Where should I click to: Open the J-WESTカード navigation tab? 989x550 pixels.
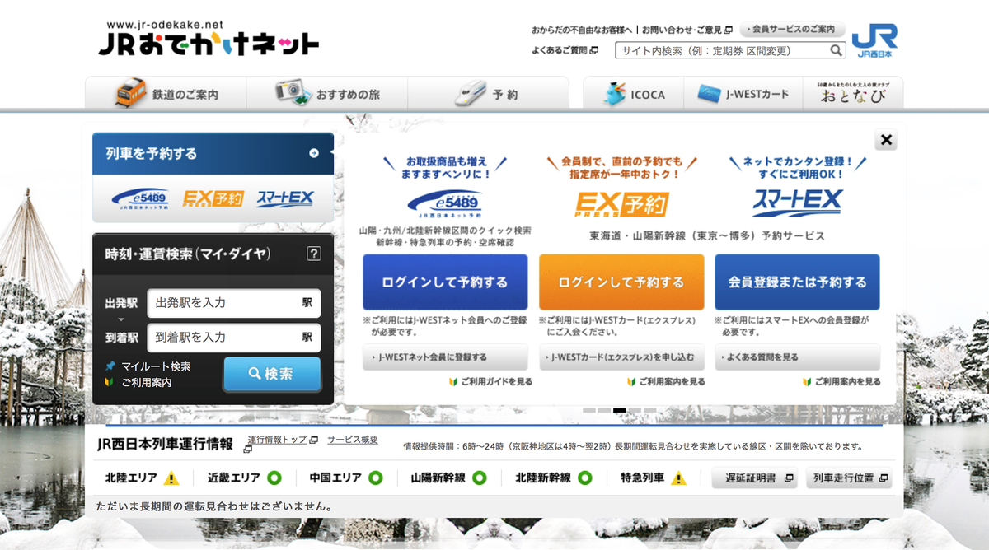point(743,94)
